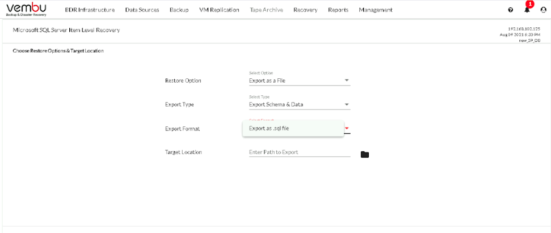Open the Management menu
The image size is (551, 233).
376,10
